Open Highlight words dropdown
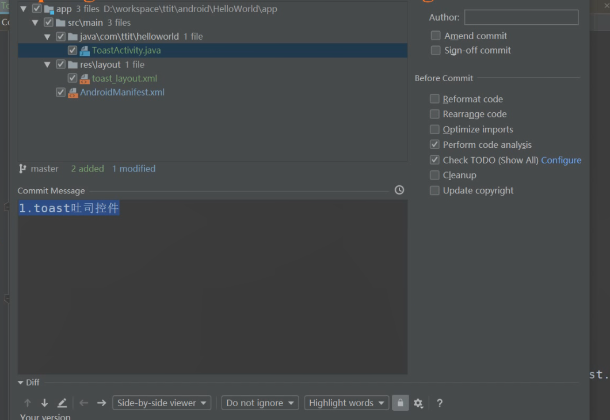 pyautogui.click(x=346, y=403)
